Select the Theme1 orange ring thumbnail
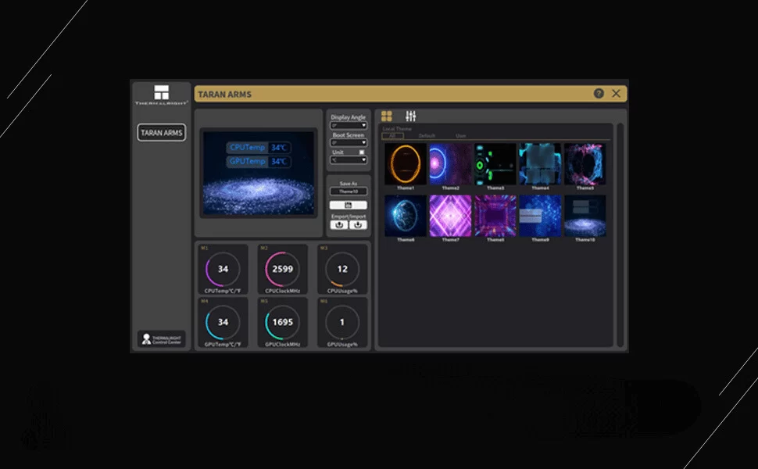This screenshot has width=758, height=469. [x=406, y=164]
